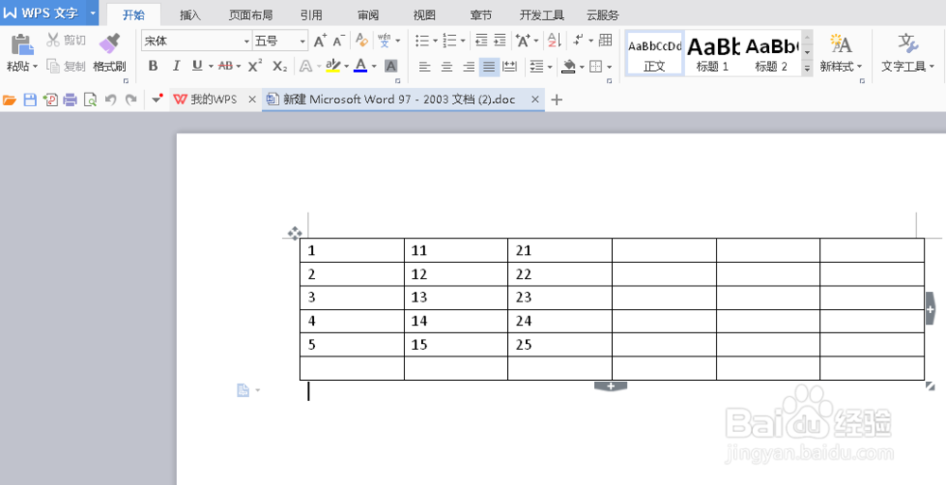Apply the 标题 1 heading style
This screenshot has width=946, height=485.
tap(713, 53)
